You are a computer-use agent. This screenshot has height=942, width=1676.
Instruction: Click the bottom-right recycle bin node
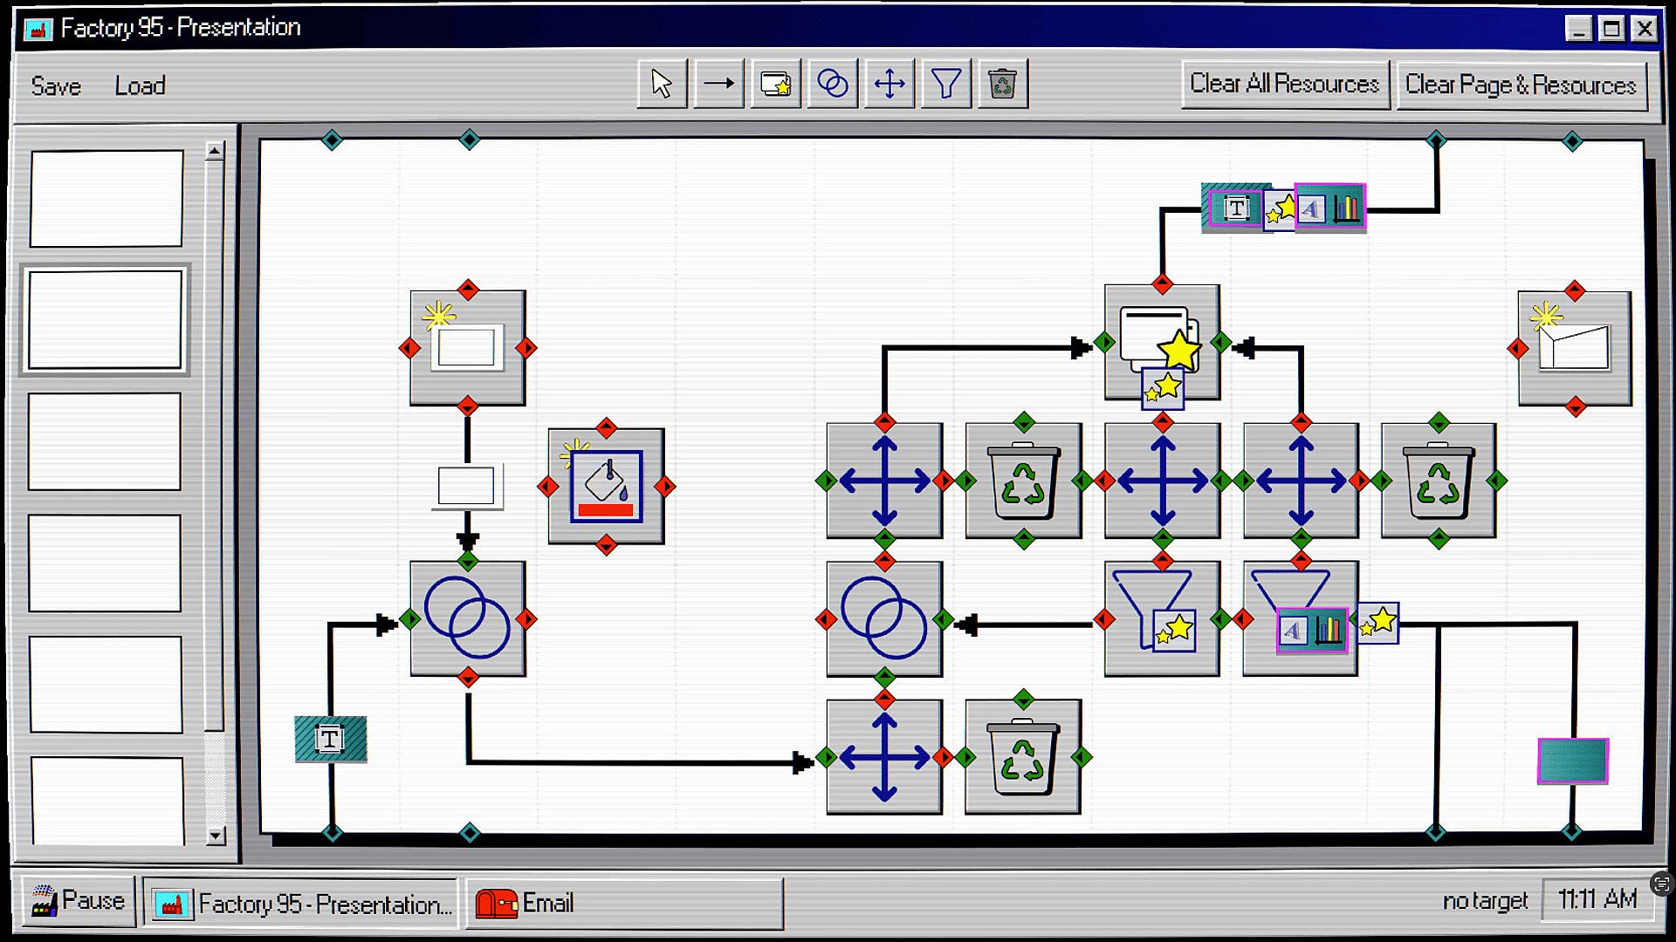click(x=1022, y=756)
